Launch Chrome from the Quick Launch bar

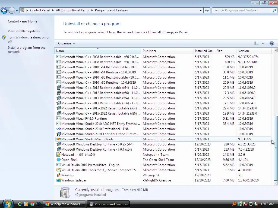(x=32, y=204)
